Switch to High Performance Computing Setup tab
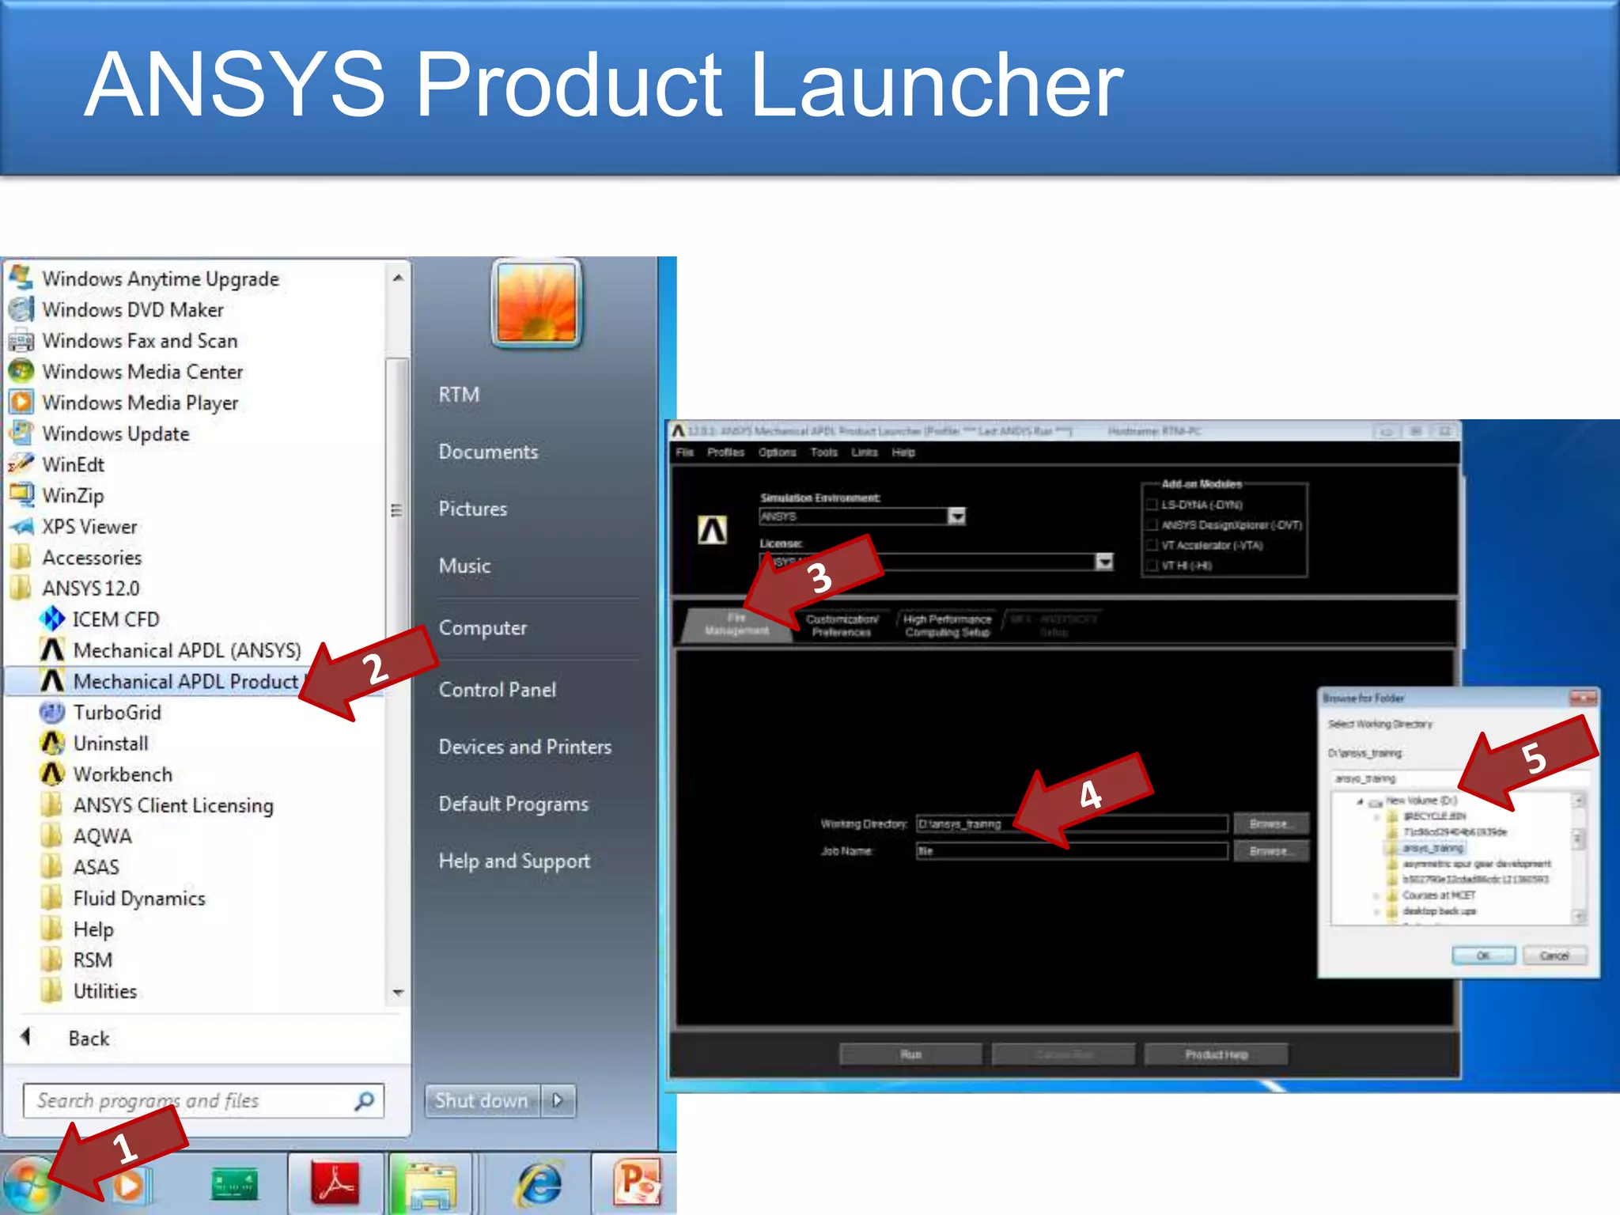1620x1215 pixels. click(947, 625)
